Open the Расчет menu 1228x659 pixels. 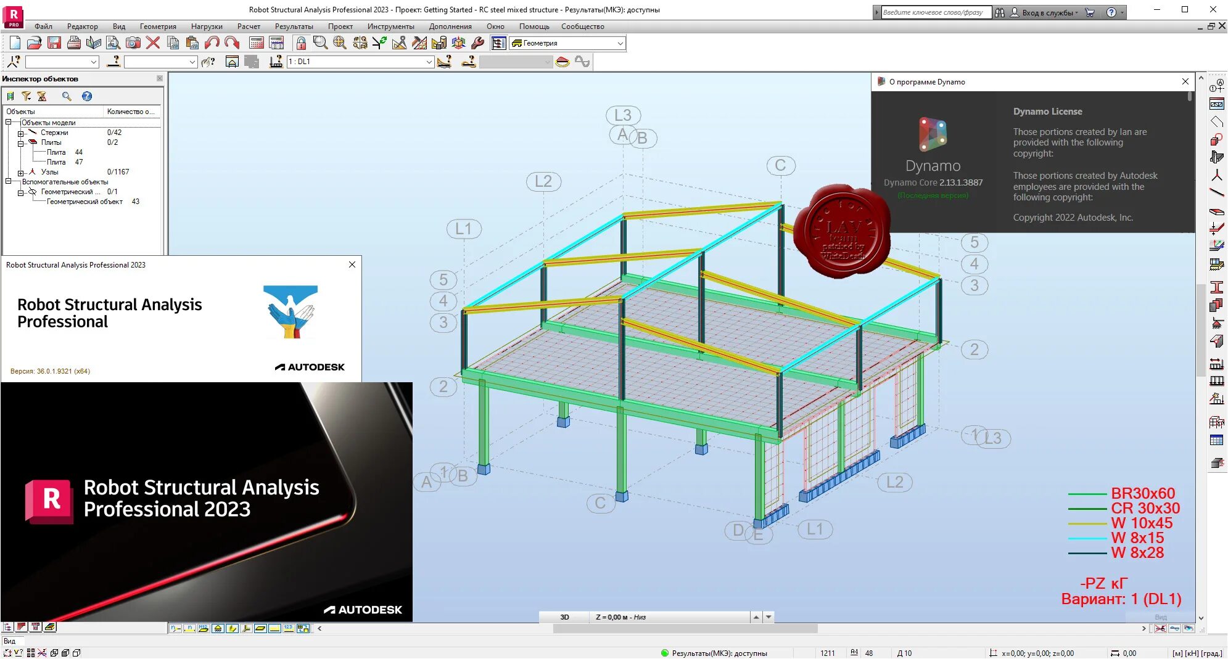(249, 27)
